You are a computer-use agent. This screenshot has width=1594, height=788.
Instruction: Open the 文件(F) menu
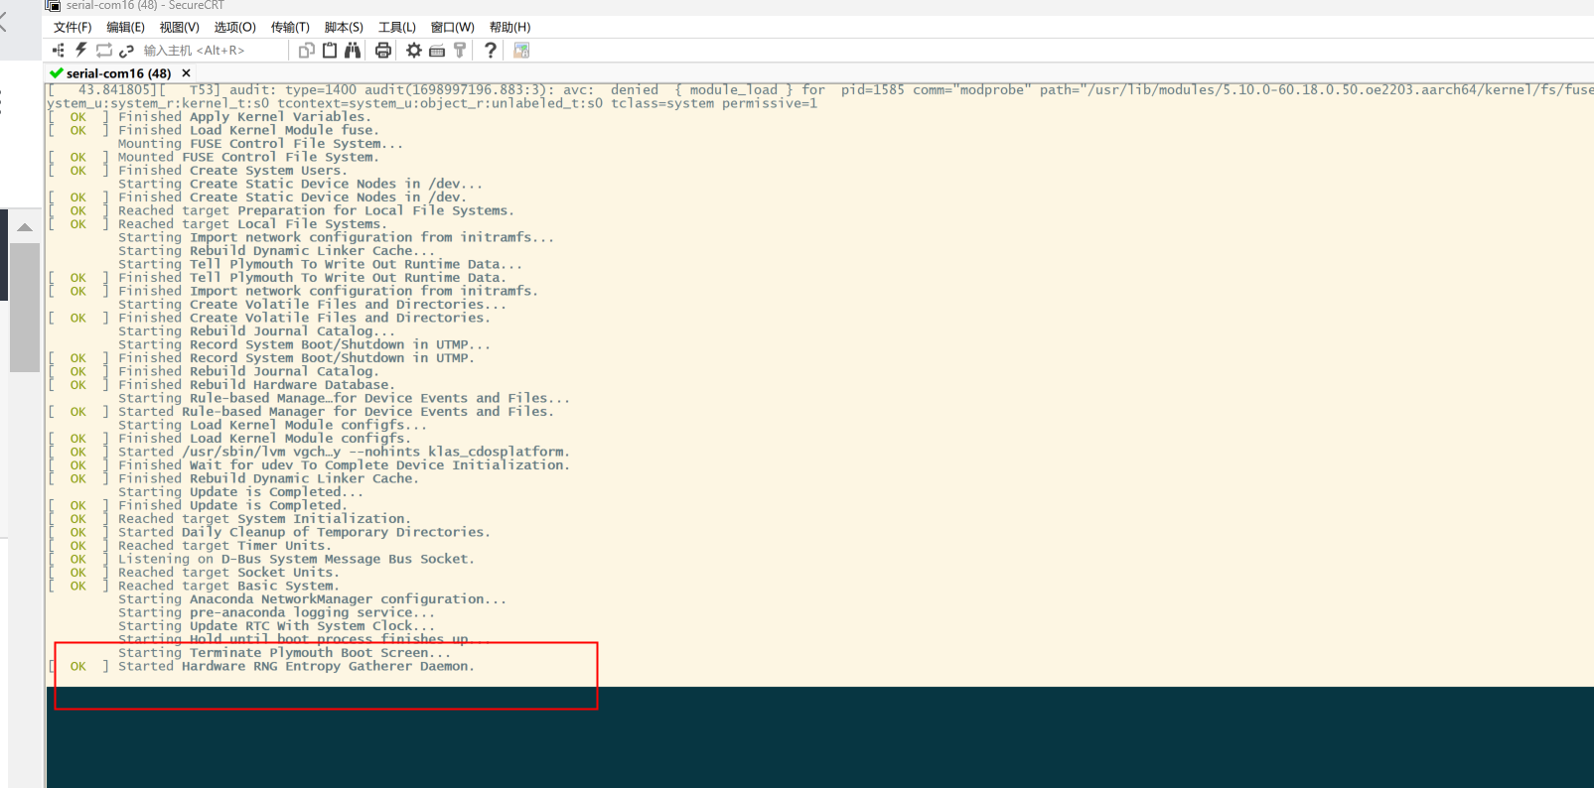pyautogui.click(x=72, y=27)
